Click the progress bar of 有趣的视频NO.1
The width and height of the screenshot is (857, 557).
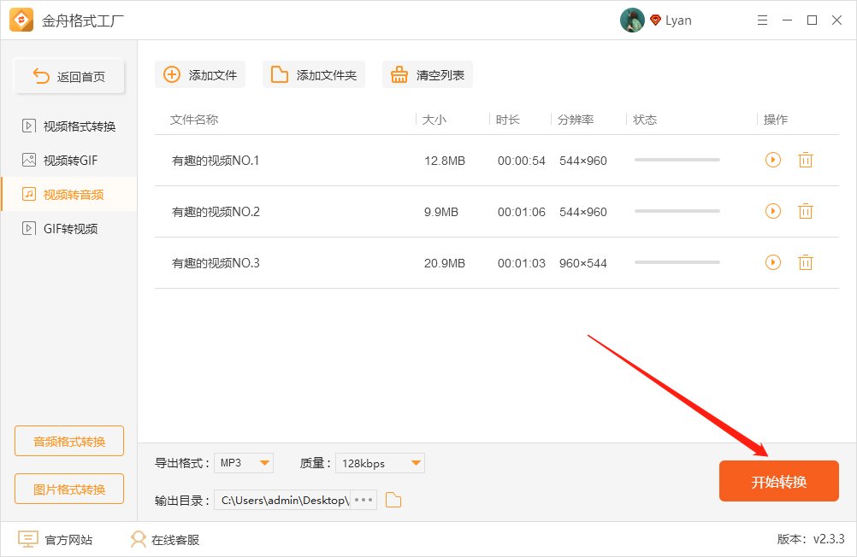tap(677, 160)
